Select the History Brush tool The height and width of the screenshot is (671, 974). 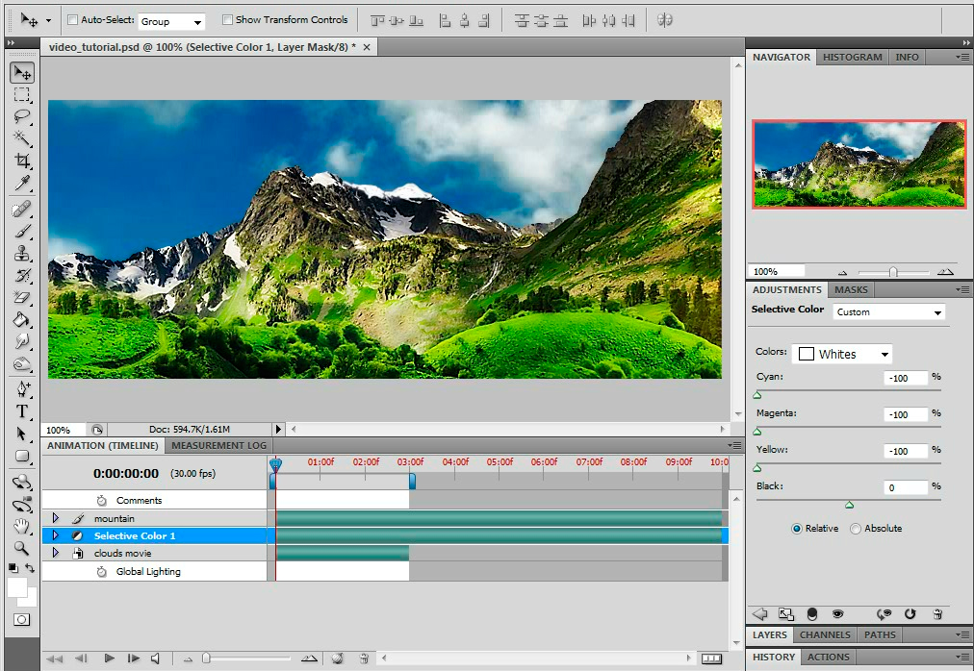[x=22, y=275]
